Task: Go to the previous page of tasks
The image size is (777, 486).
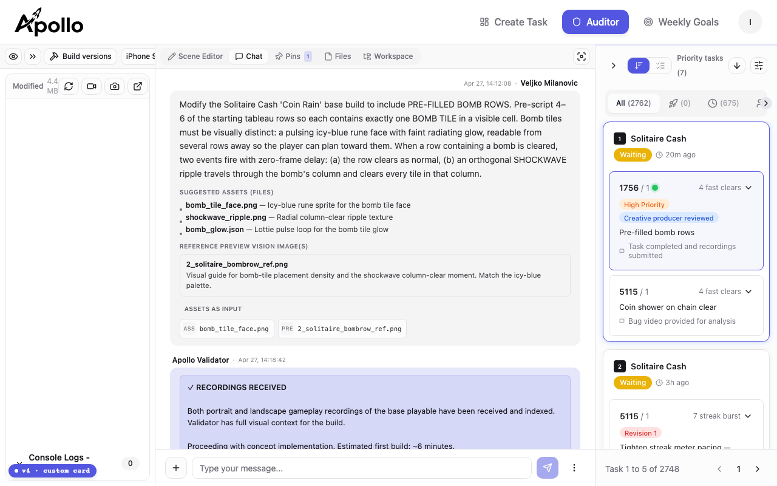Action: click(719, 469)
